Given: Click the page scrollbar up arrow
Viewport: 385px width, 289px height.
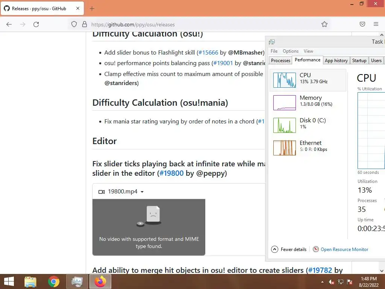Looking at the screenshot, I should (x=382, y=35).
